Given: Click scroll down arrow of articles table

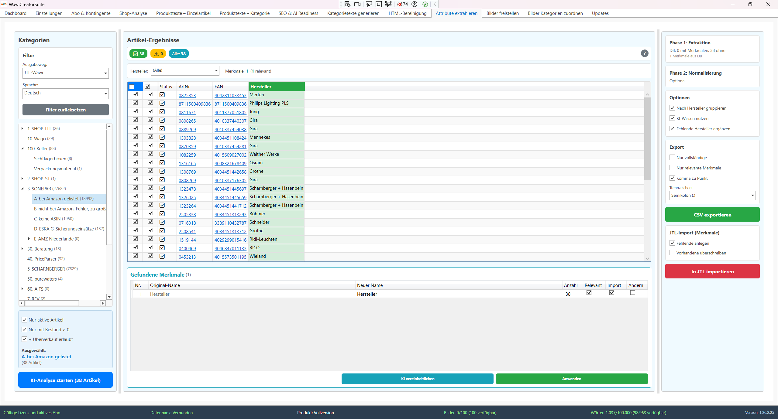Looking at the screenshot, I should (x=647, y=258).
